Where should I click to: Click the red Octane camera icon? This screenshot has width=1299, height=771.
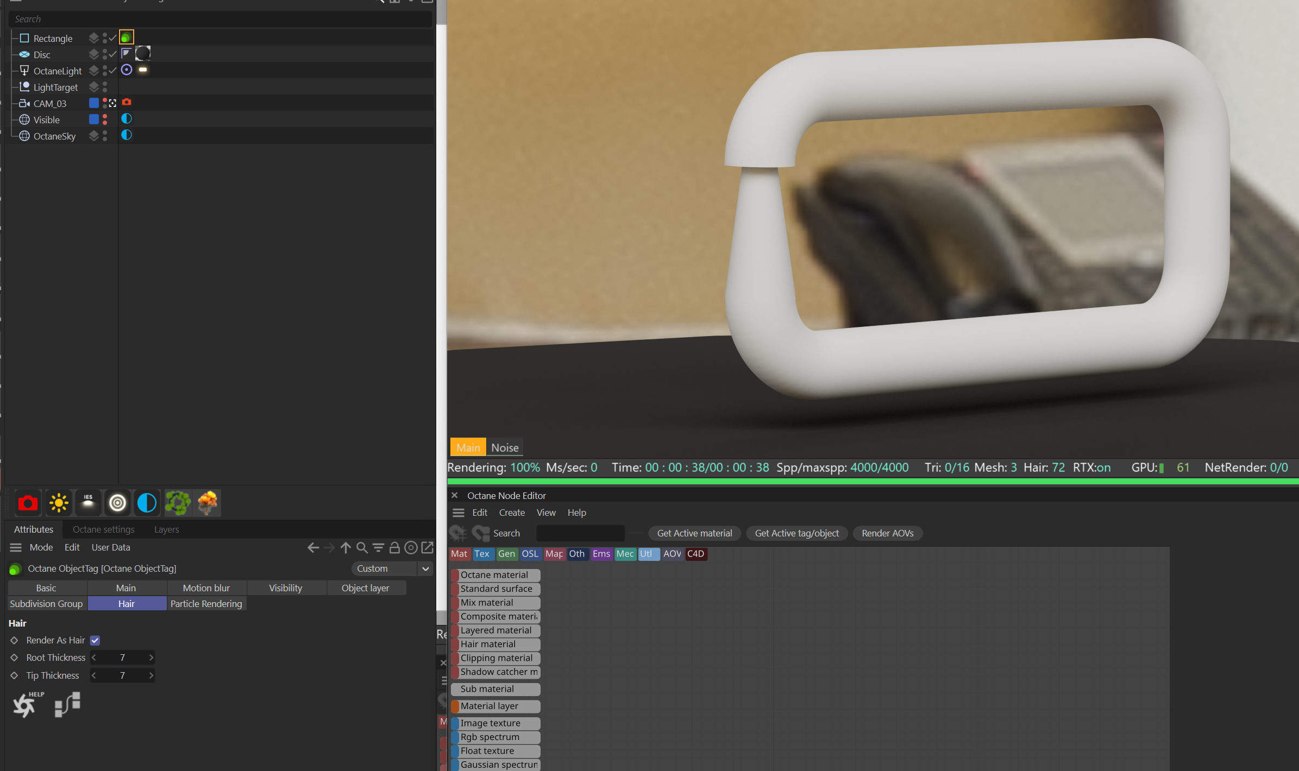(28, 503)
